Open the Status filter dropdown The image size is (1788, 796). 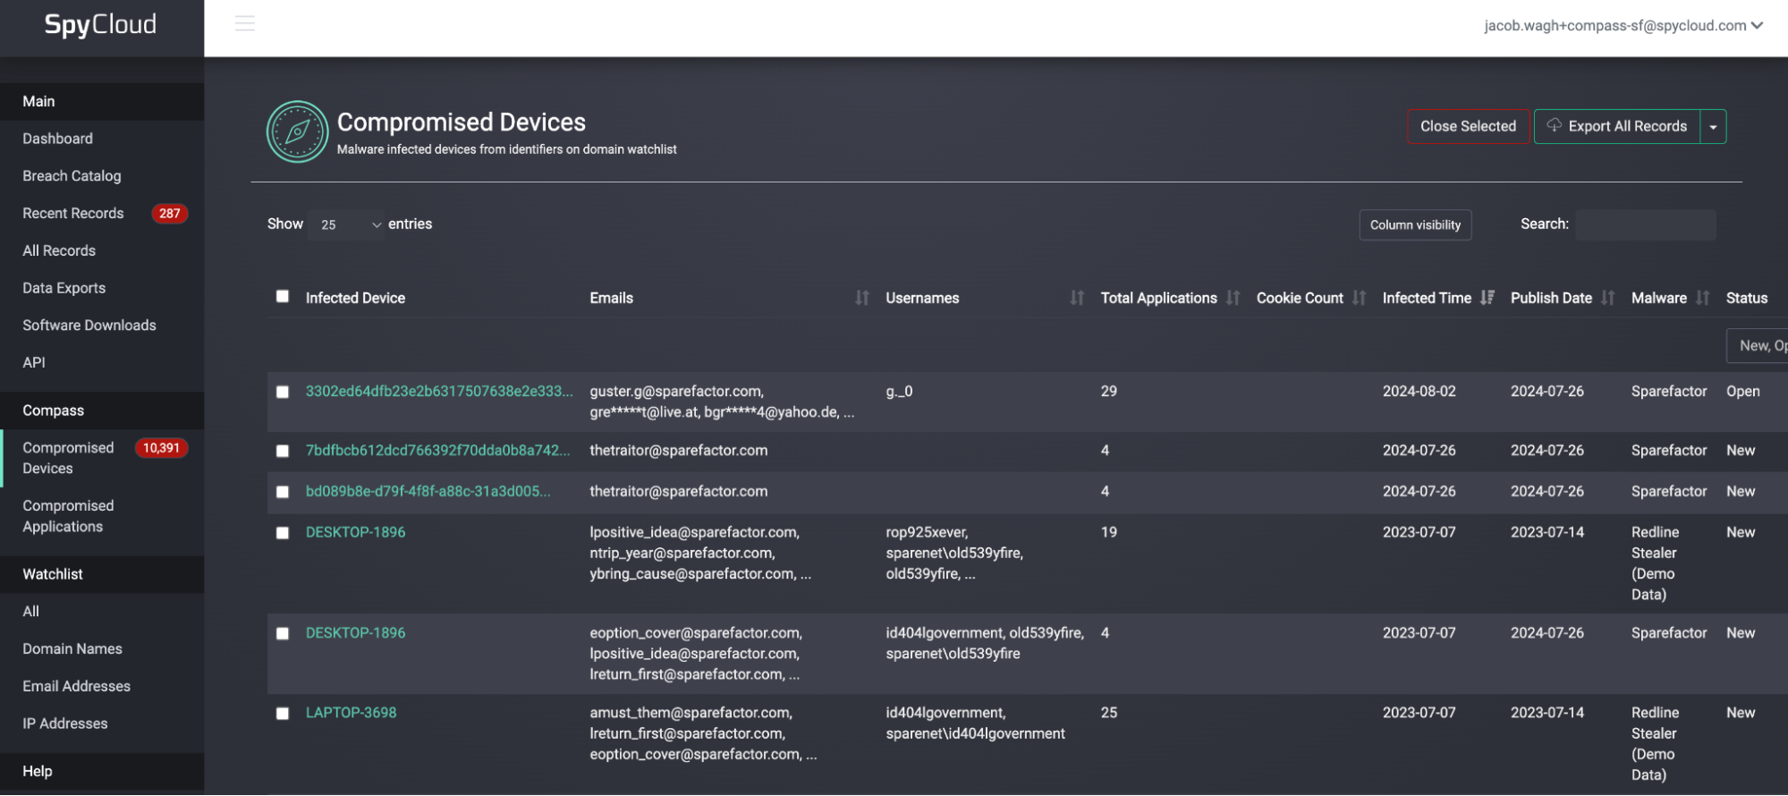pos(1757,346)
